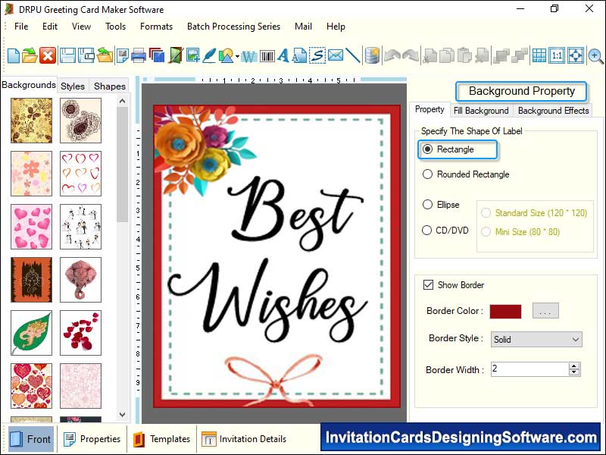
Task: Choose the Ellipse label shape
Action: pyautogui.click(x=427, y=205)
